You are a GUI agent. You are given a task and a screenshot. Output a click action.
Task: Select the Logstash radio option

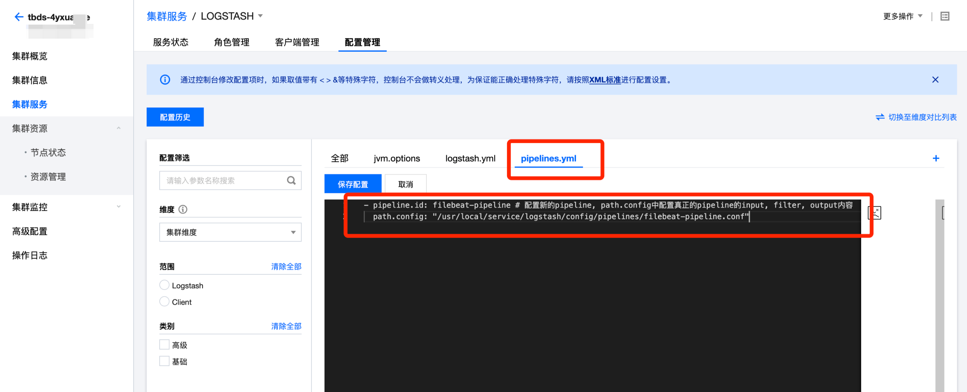click(165, 285)
